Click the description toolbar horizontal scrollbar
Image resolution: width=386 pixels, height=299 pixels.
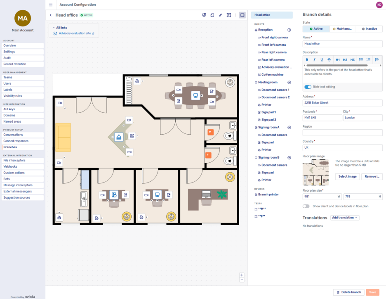(337, 65)
